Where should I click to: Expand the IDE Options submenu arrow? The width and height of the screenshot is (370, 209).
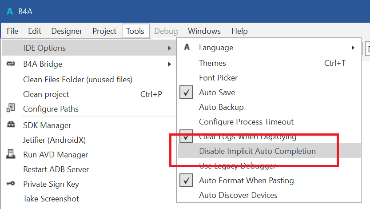[169, 48]
